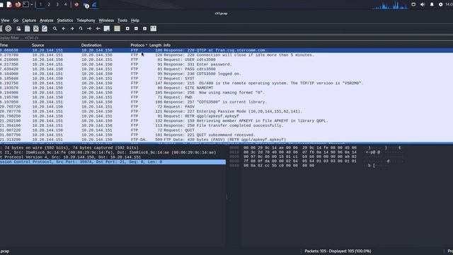Launch Firefox from the panel
The height and width of the screenshot is (255, 453).
click(x=18, y=4)
